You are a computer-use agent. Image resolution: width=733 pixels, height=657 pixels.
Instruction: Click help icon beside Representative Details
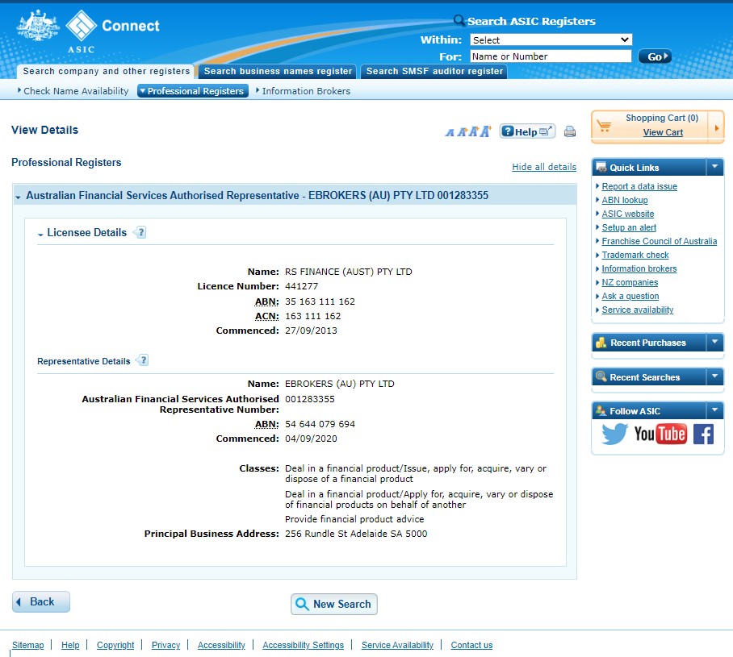143,360
